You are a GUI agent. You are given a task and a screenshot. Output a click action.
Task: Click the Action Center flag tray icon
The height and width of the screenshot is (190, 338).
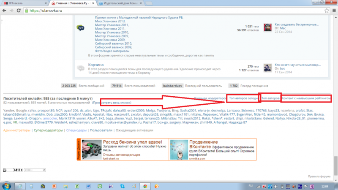[305, 186]
